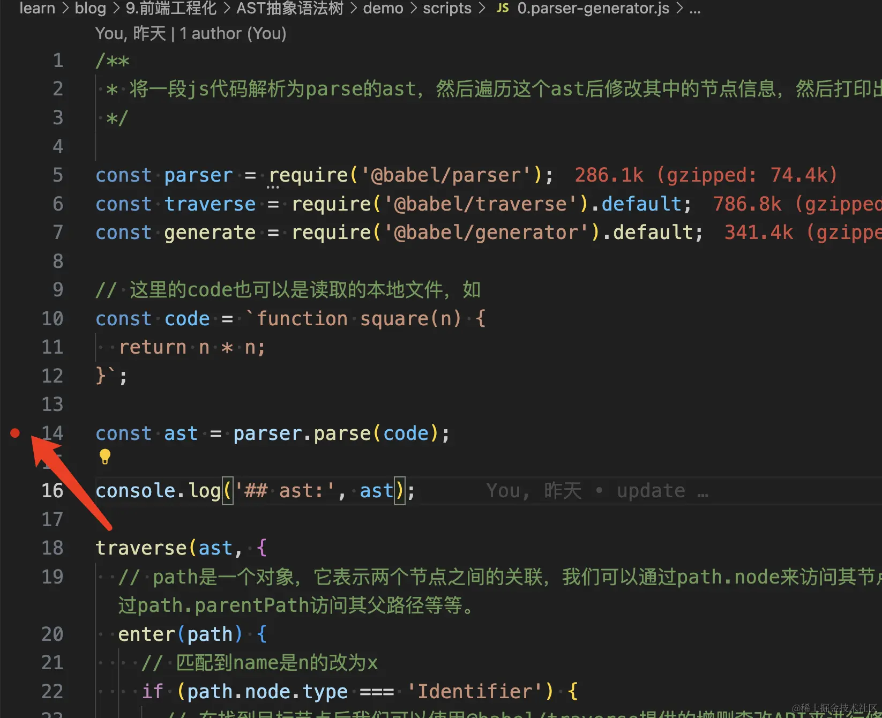Click the lightbulb quick-fix icon
The width and height of the screenshot is (882, 718).
(104, 456)
